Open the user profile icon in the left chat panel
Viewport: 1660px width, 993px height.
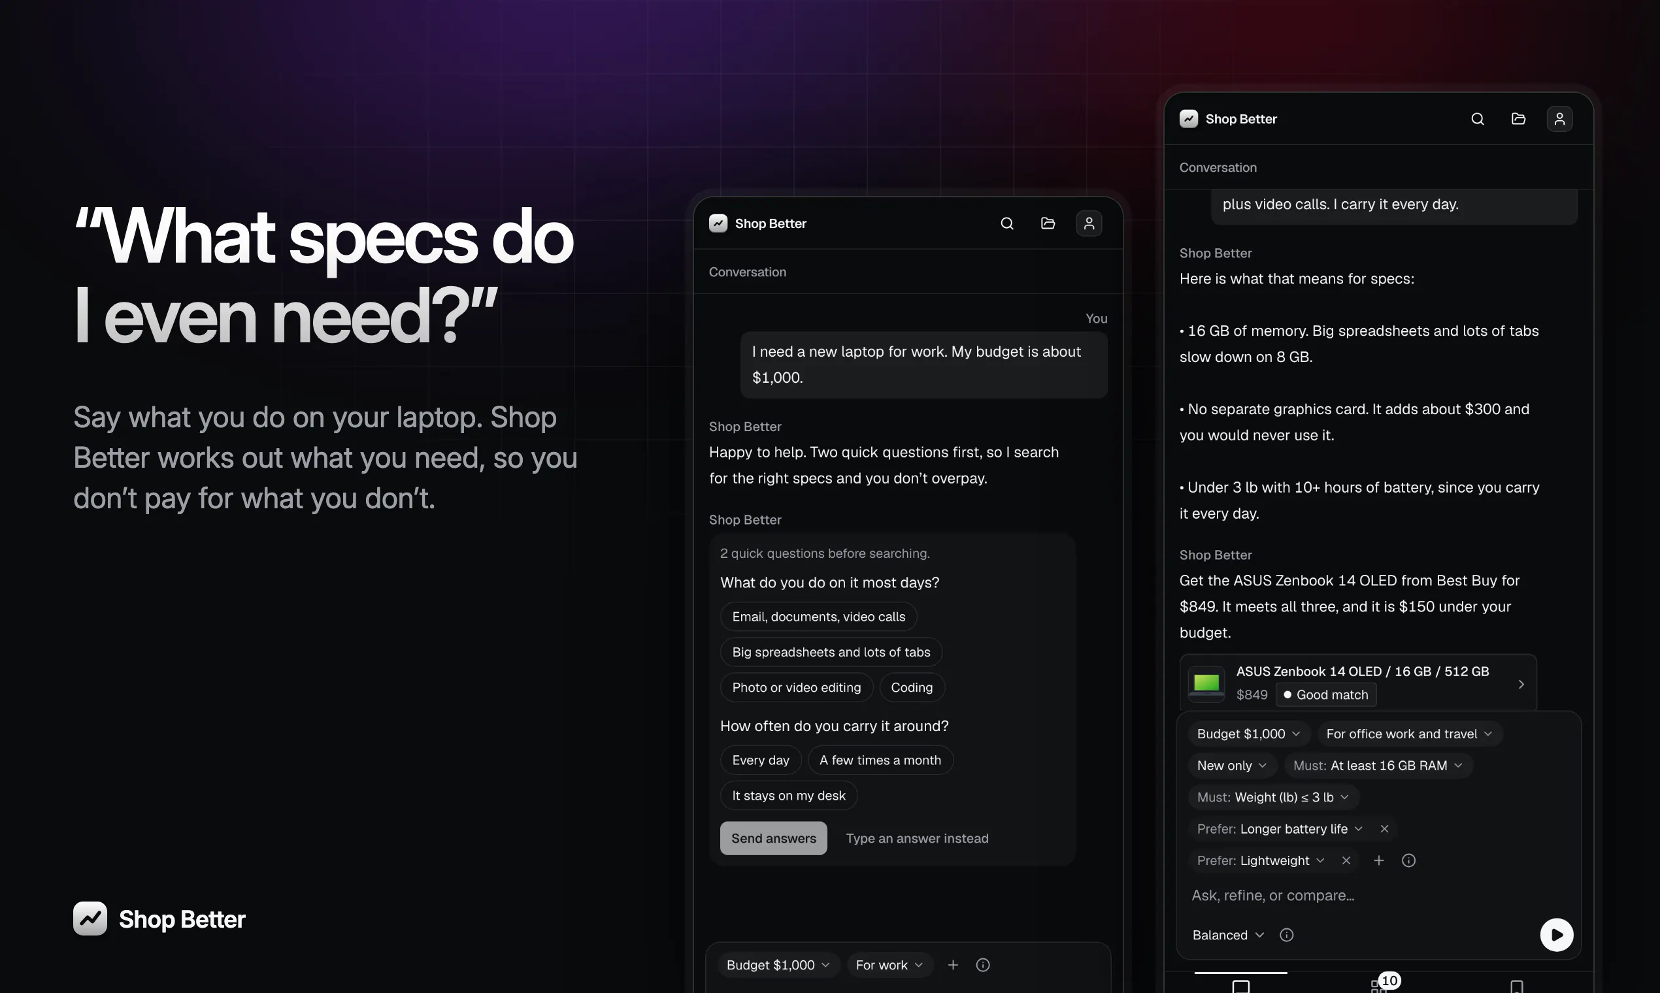(x=1089, y=223)
